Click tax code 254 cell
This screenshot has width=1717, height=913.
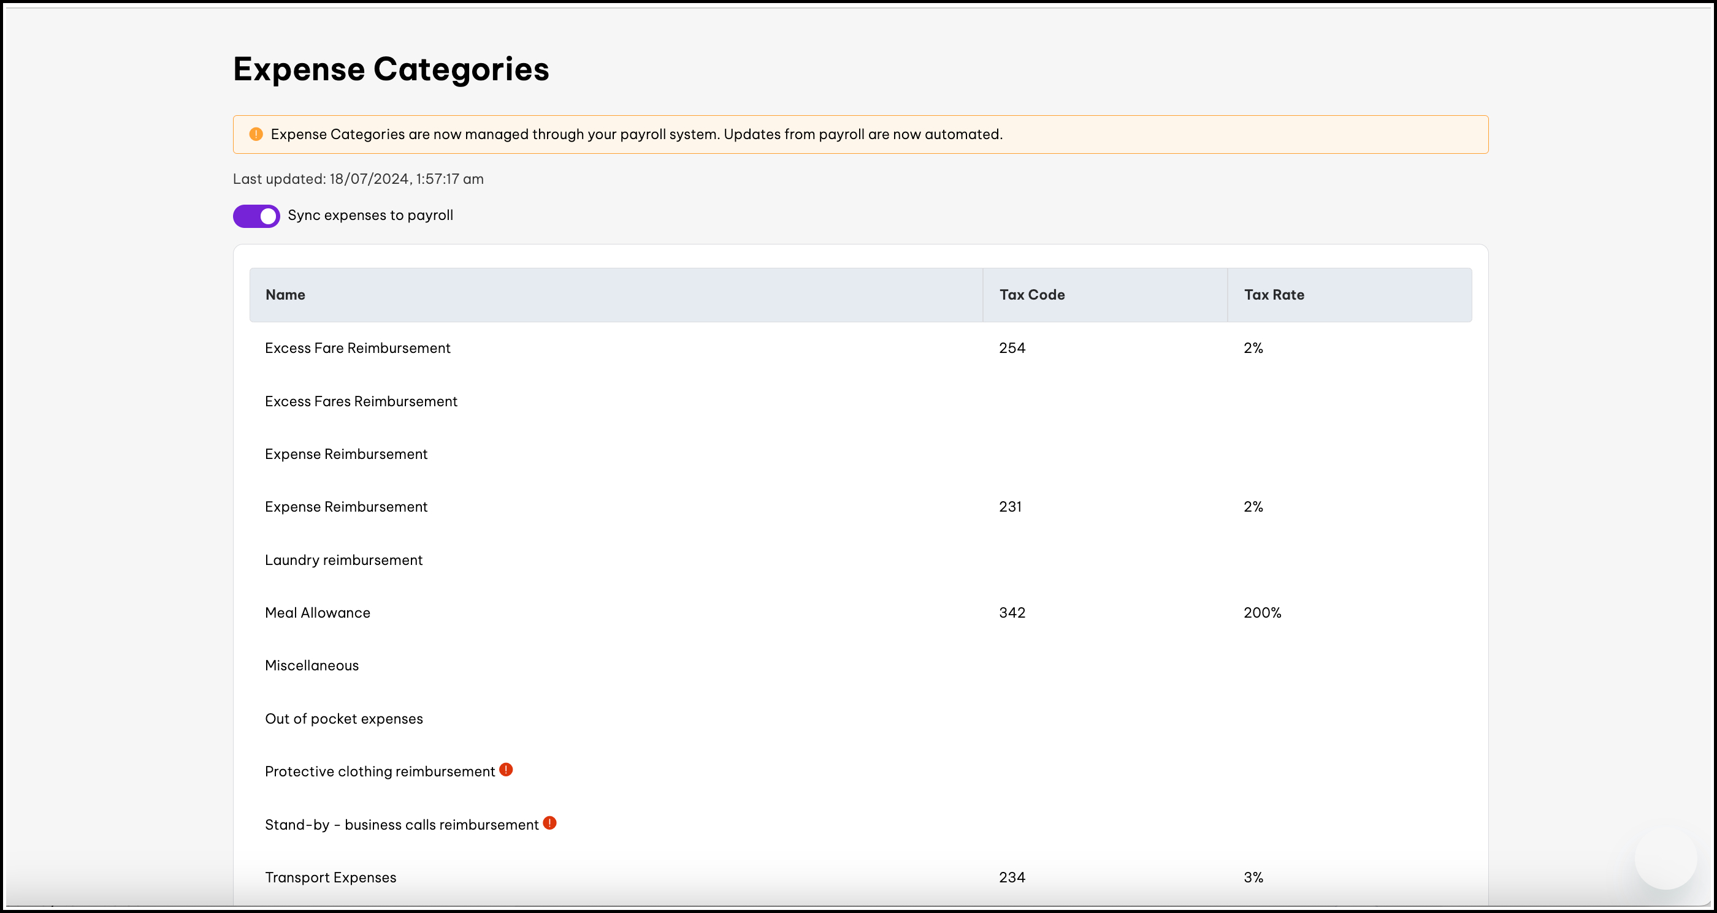pos(1011,348)
